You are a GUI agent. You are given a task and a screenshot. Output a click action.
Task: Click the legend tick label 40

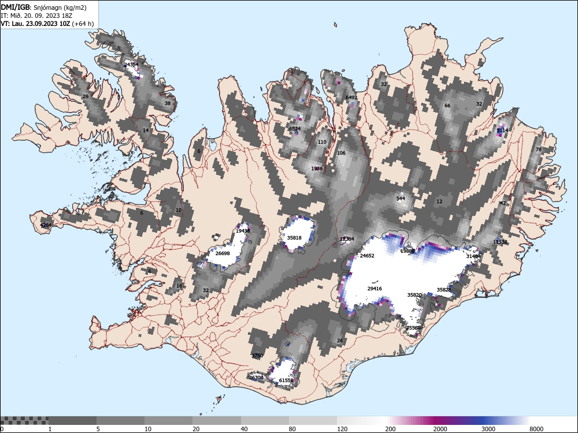tap(244, 429)
